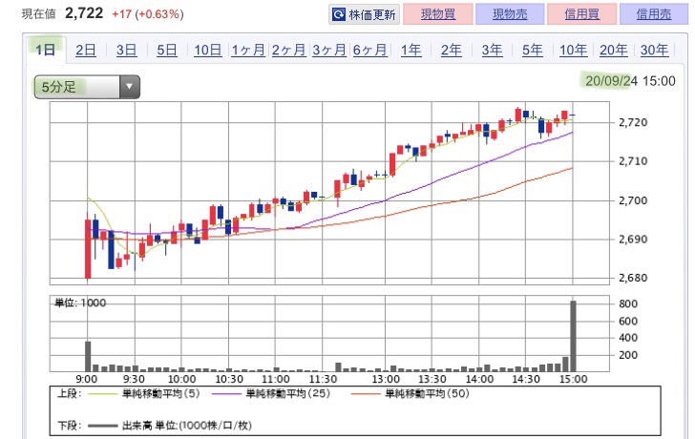Click the 2,680 price axis label
Viewport: 695px width, 439px height.
coord(633,278)
